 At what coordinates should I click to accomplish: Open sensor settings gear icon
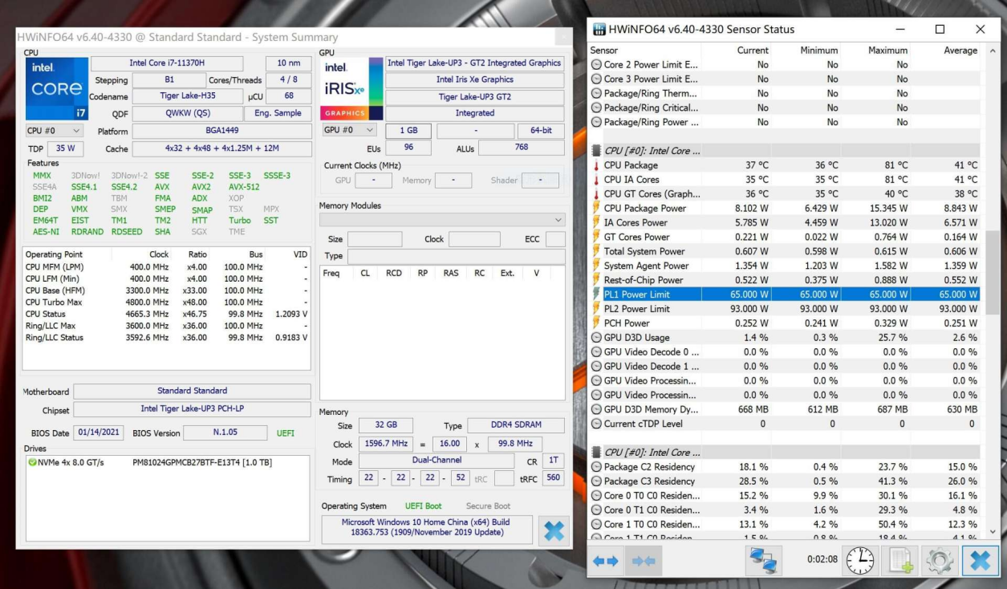[938, 560]
